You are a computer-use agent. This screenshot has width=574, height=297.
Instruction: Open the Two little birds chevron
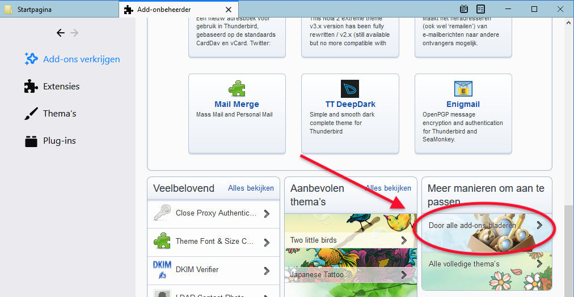tap(403, 240)
